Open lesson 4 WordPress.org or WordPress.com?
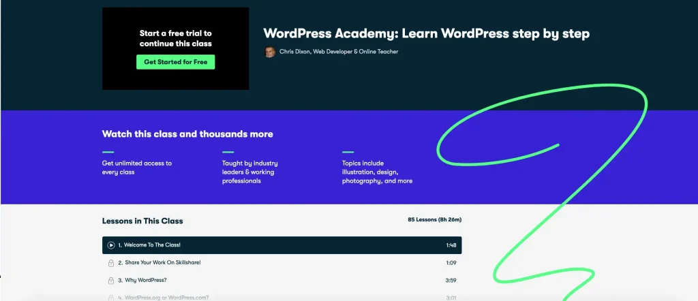 tap(282, 297)
